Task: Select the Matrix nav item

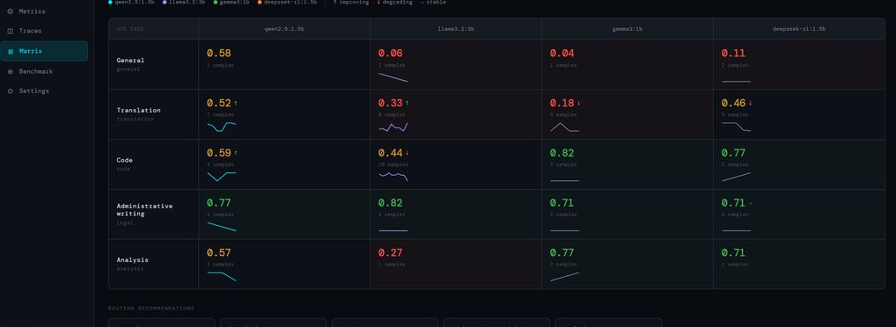Action: click(44, 51)
